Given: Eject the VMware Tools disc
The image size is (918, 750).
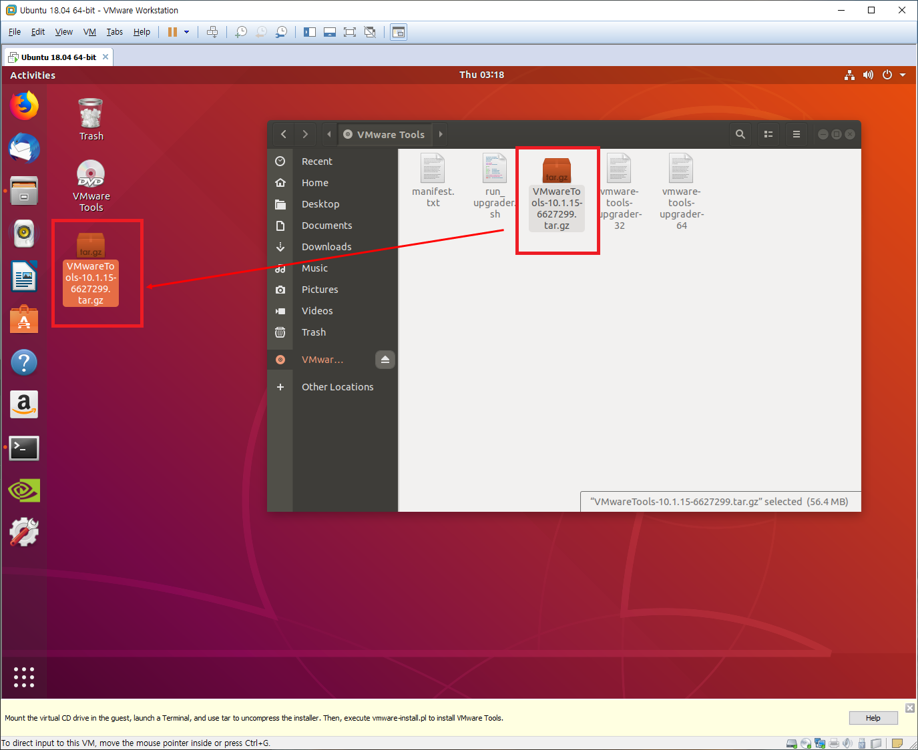Looking at the screenshot, I should click(385, 360).
